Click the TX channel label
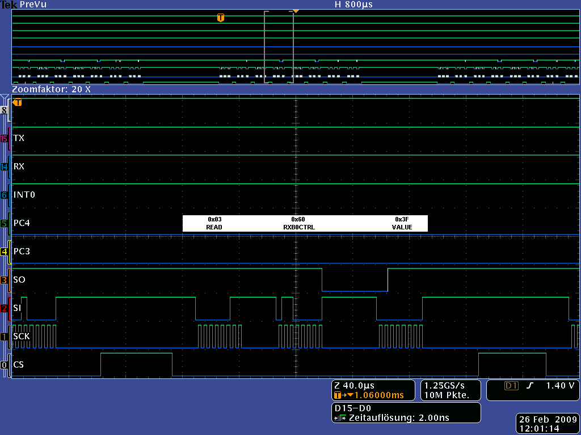581x435 pixels. (x=19, y=138)
